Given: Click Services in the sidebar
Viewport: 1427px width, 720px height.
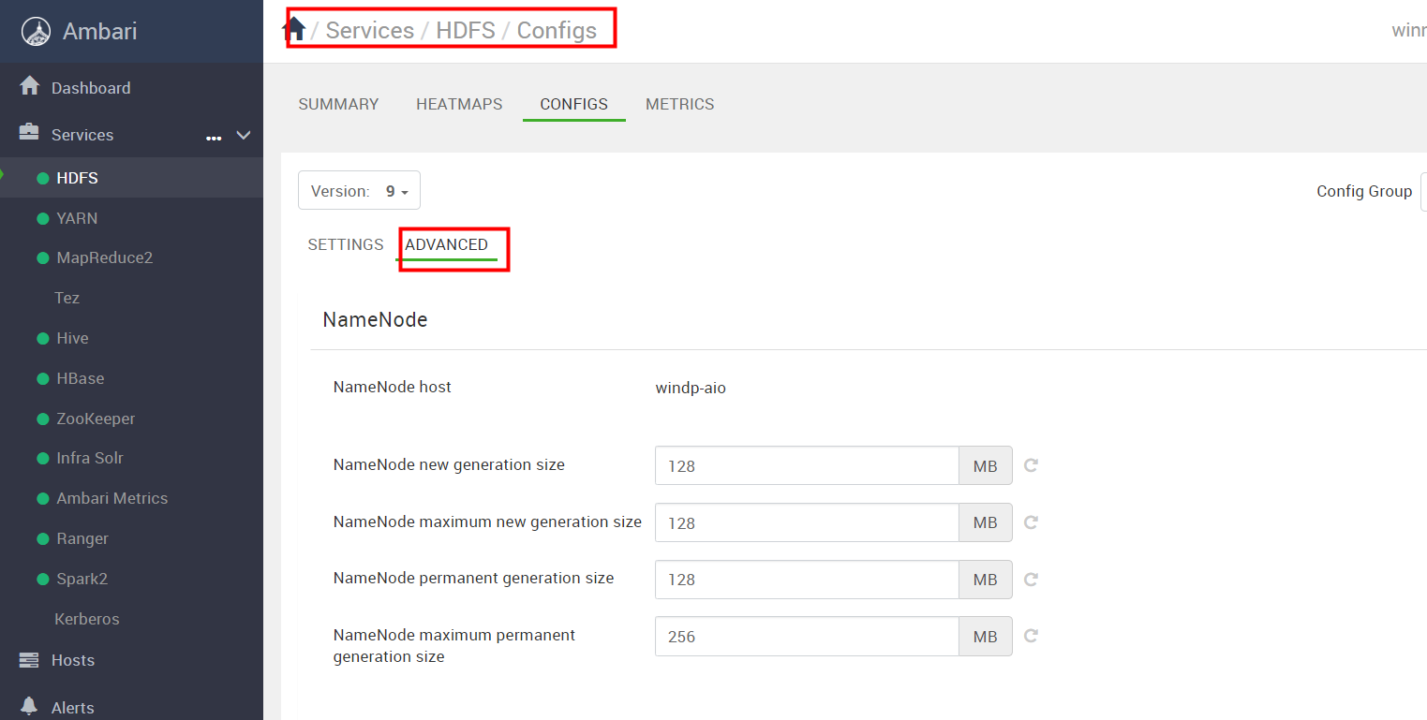Looking at the screenshot, I should [x=82, y=135].
